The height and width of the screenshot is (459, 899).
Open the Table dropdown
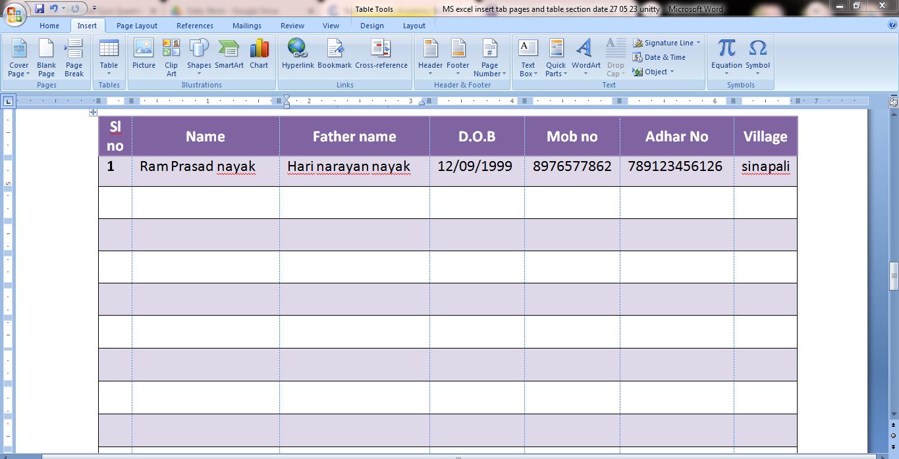pyautogui.click(x=109, y=58)
